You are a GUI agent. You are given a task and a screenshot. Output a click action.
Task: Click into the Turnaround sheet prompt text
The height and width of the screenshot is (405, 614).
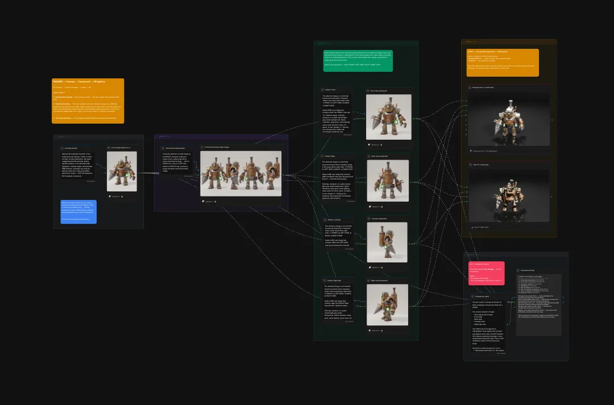coord(177,162)
